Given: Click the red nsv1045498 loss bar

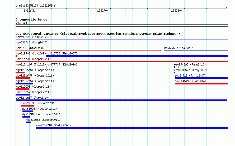Looking at the screenshot, I should click(201, 84).
